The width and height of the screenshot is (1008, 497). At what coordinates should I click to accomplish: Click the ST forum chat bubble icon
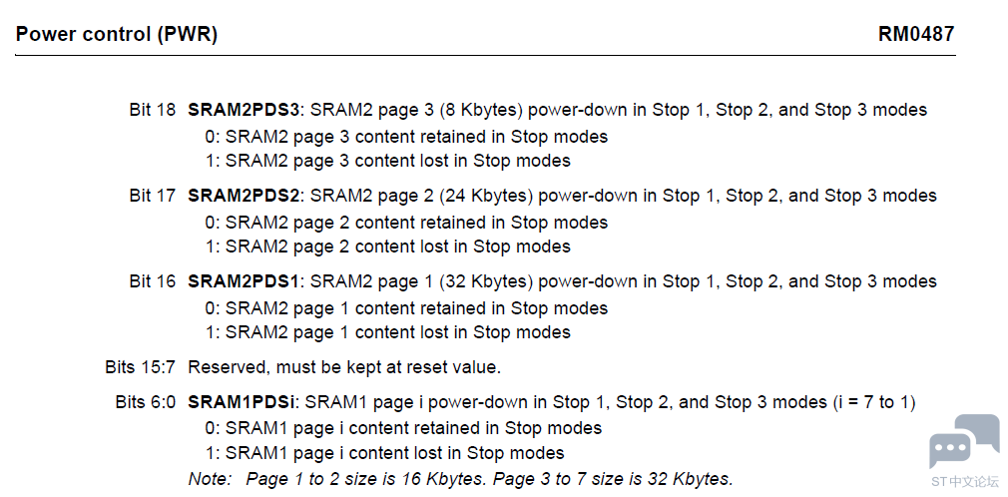point(963,440)
